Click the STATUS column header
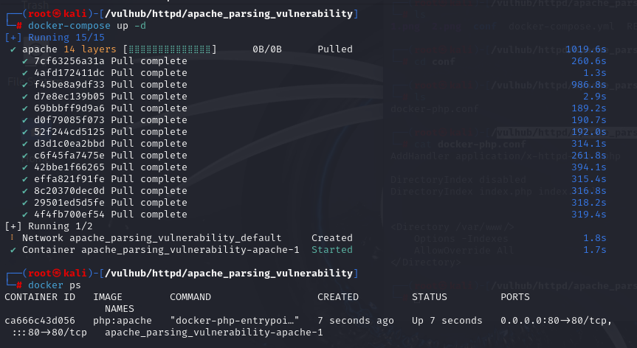Screen dimensions: 637x348 (430, 297)
